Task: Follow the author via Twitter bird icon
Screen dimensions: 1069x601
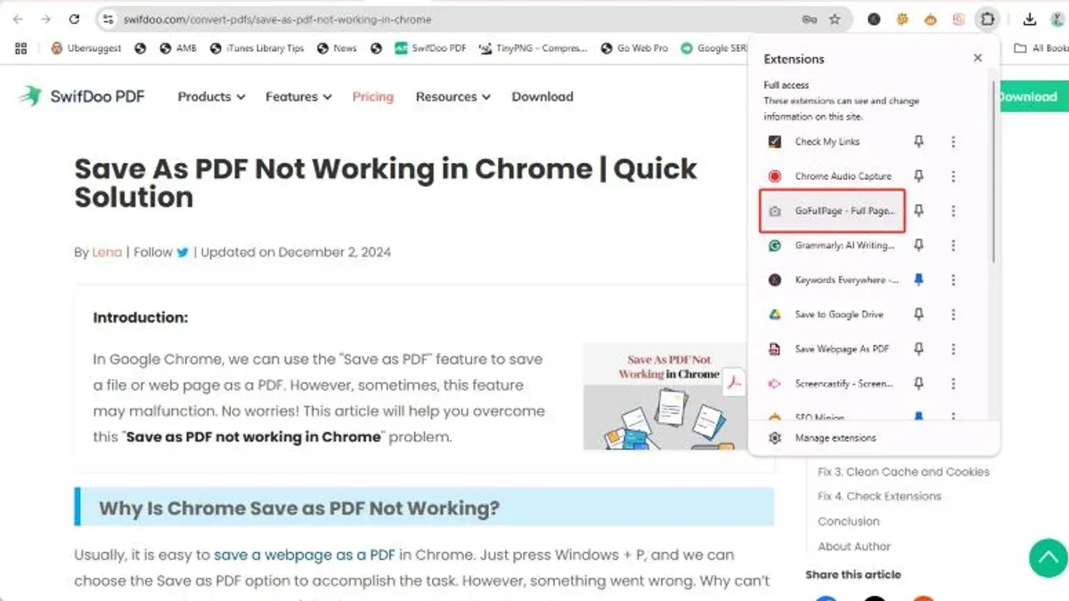Action: click(x=183, y=252)
